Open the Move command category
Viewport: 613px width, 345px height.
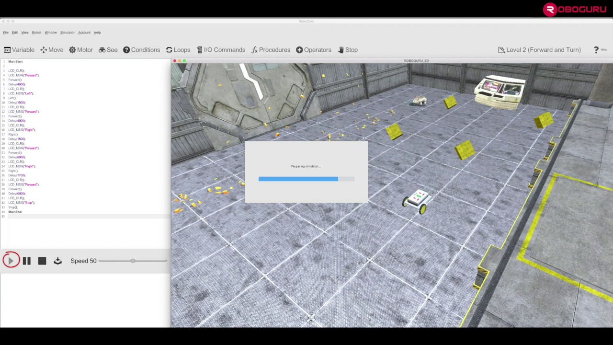pyautogui.click(x=52, y=50)
